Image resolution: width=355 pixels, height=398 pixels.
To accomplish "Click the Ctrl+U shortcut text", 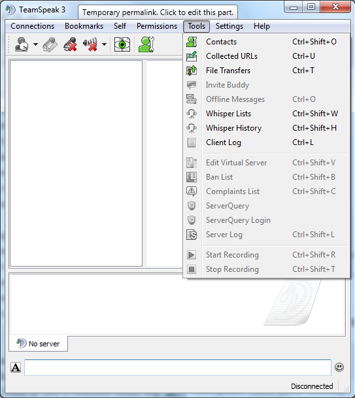I will [303, 56].
